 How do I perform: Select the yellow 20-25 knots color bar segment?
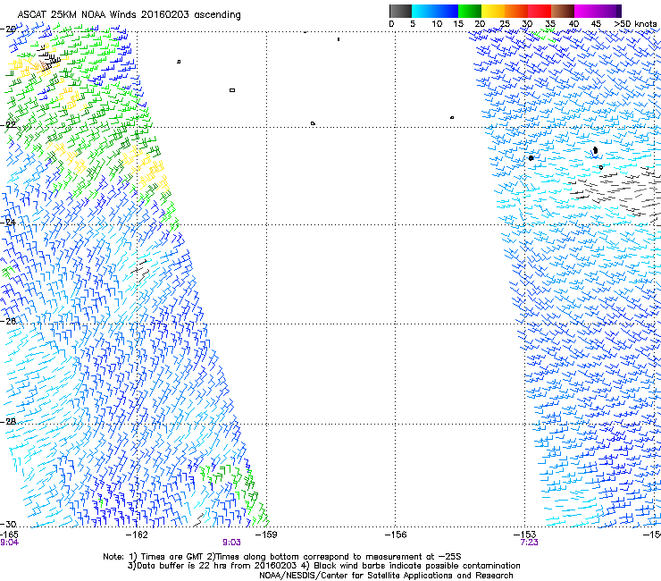point(493,11)
